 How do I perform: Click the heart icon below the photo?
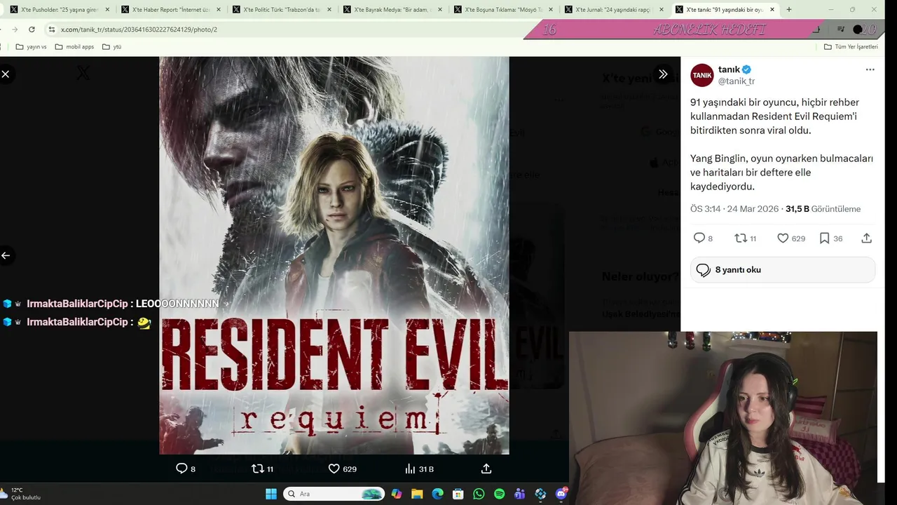pos(334,469)
